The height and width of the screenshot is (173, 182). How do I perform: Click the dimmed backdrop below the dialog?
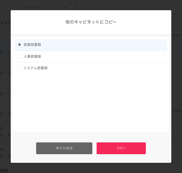pos(91,168)
